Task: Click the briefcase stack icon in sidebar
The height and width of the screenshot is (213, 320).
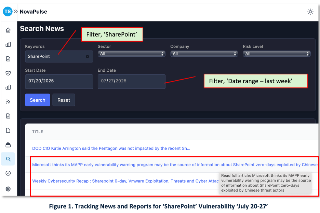Action: [x=8, y=145]
